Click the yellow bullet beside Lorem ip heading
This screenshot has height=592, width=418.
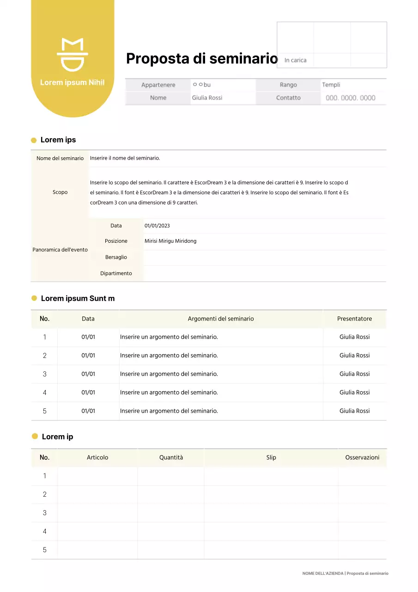tap(34, 436)
